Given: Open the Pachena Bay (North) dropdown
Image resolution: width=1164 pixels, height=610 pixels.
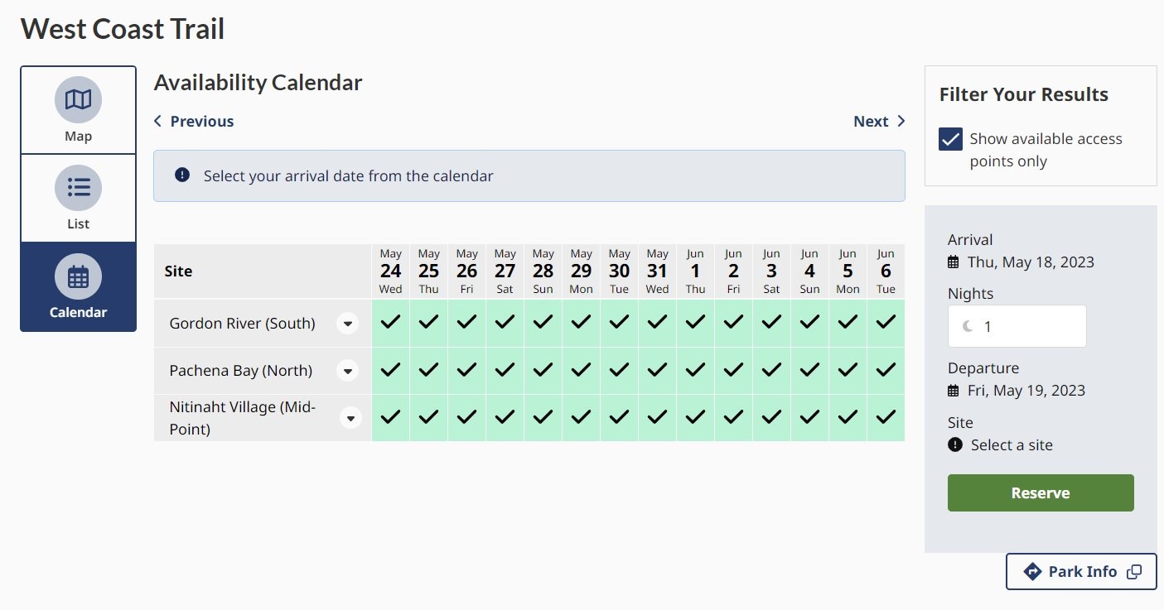Looking at the screenshot, I should point(348,371).
